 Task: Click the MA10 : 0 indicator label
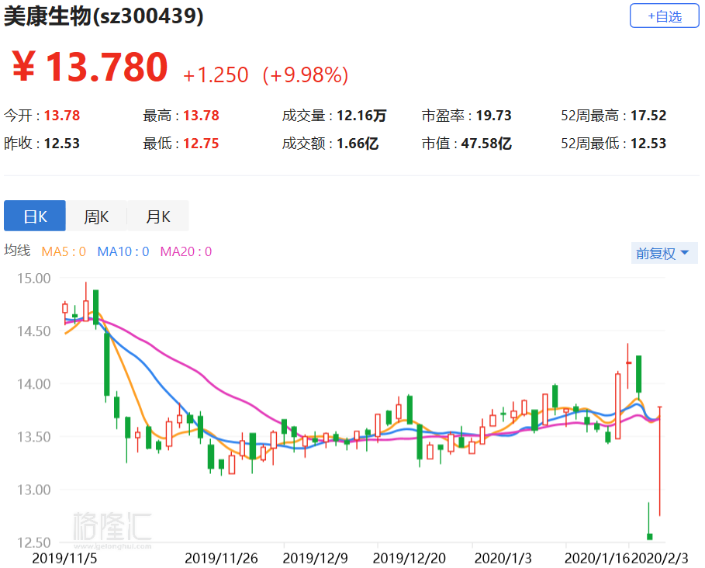123,251
